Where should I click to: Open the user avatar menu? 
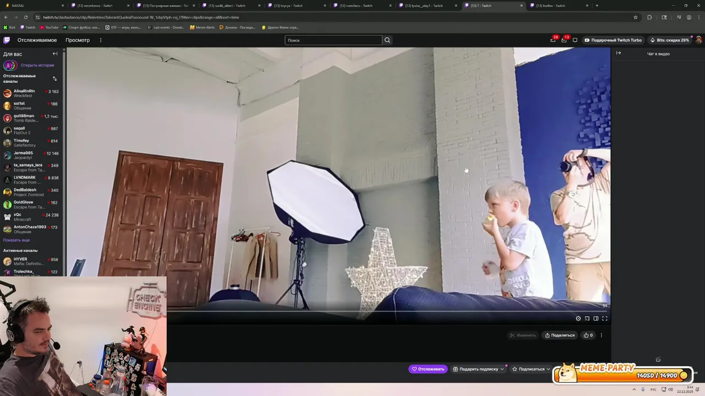[x=698, y=40]
